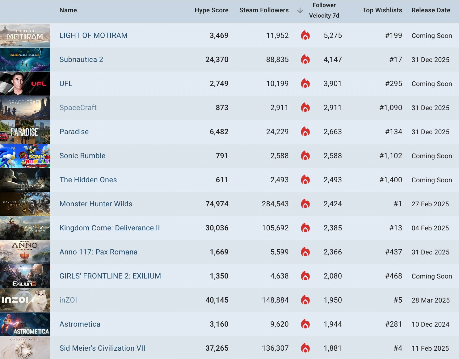Screen dimensions: 459x359
Task: Sort by Follower Velocity 7d header
Action: pos(324,10)
